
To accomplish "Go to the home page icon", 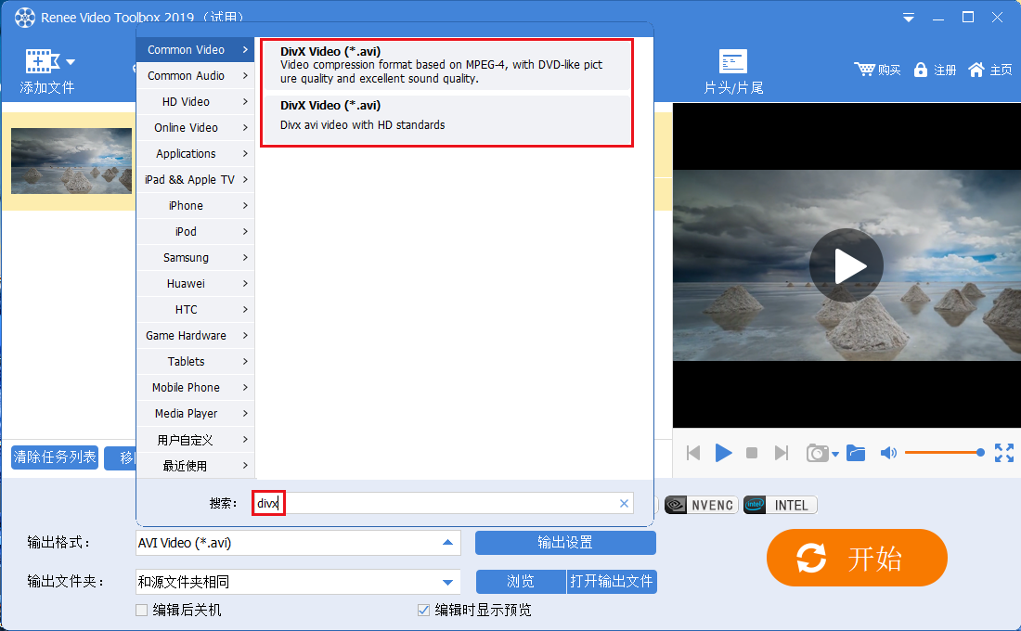I will point(976,70).
